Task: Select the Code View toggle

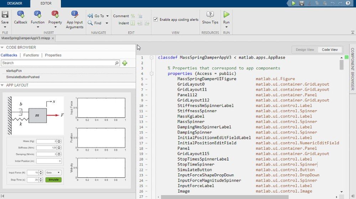Action: [x=330, y=50]
